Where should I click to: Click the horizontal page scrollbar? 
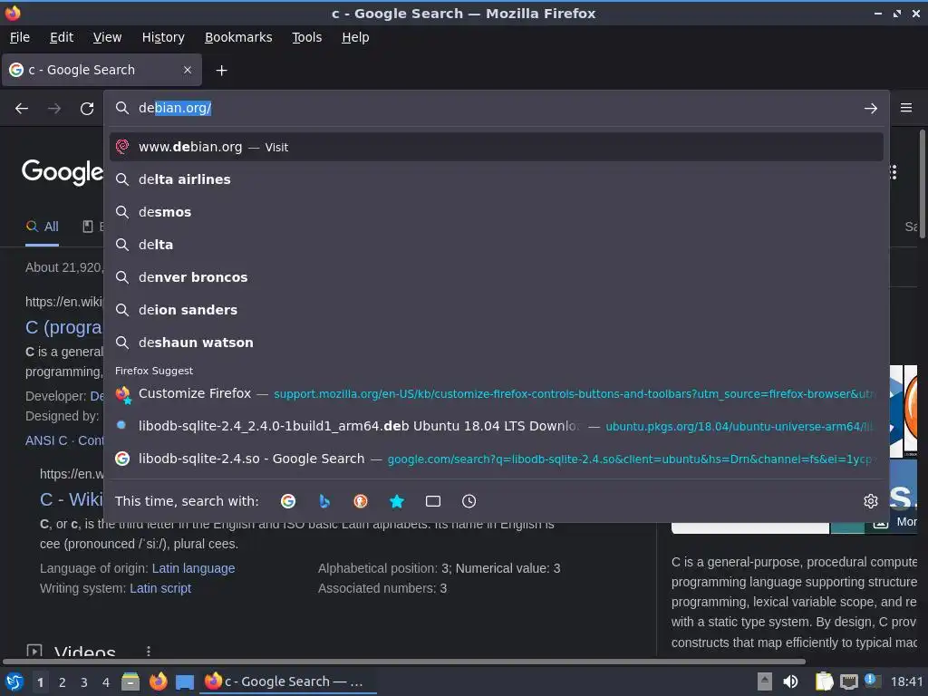(x=403, y=661)
